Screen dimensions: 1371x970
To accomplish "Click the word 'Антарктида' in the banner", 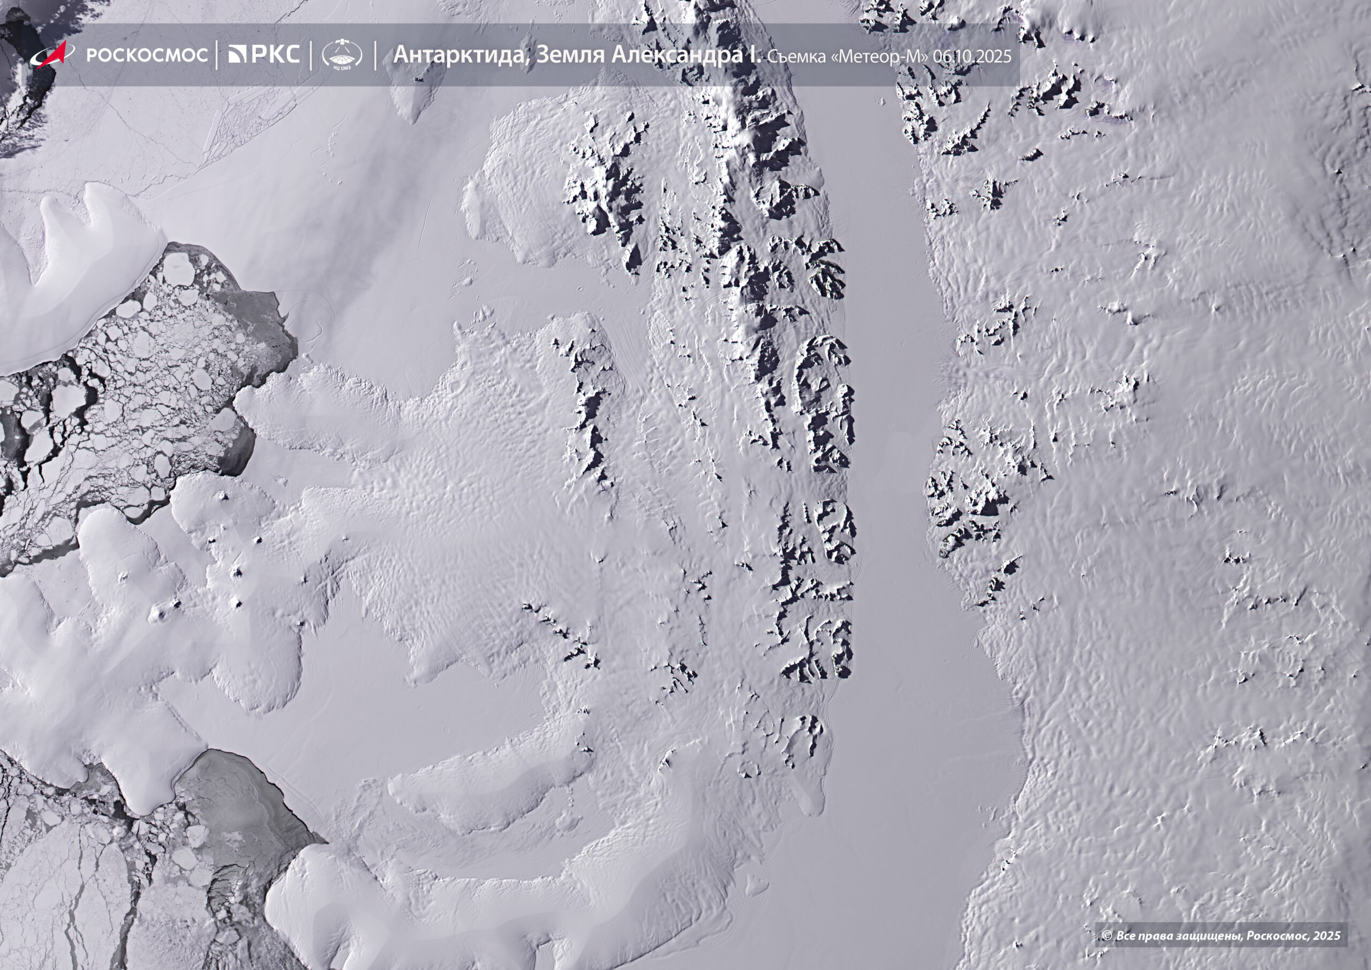I will 460,55.
